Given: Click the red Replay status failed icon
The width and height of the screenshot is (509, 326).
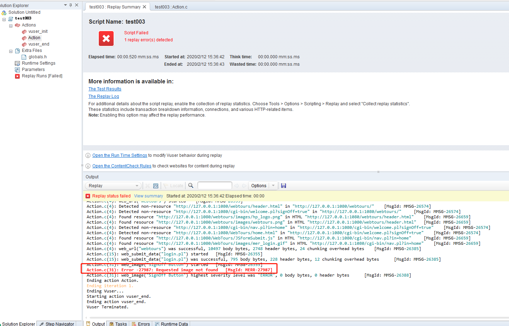Looking at the screenshot, I should pyautogui.click(x=88, y=196).
